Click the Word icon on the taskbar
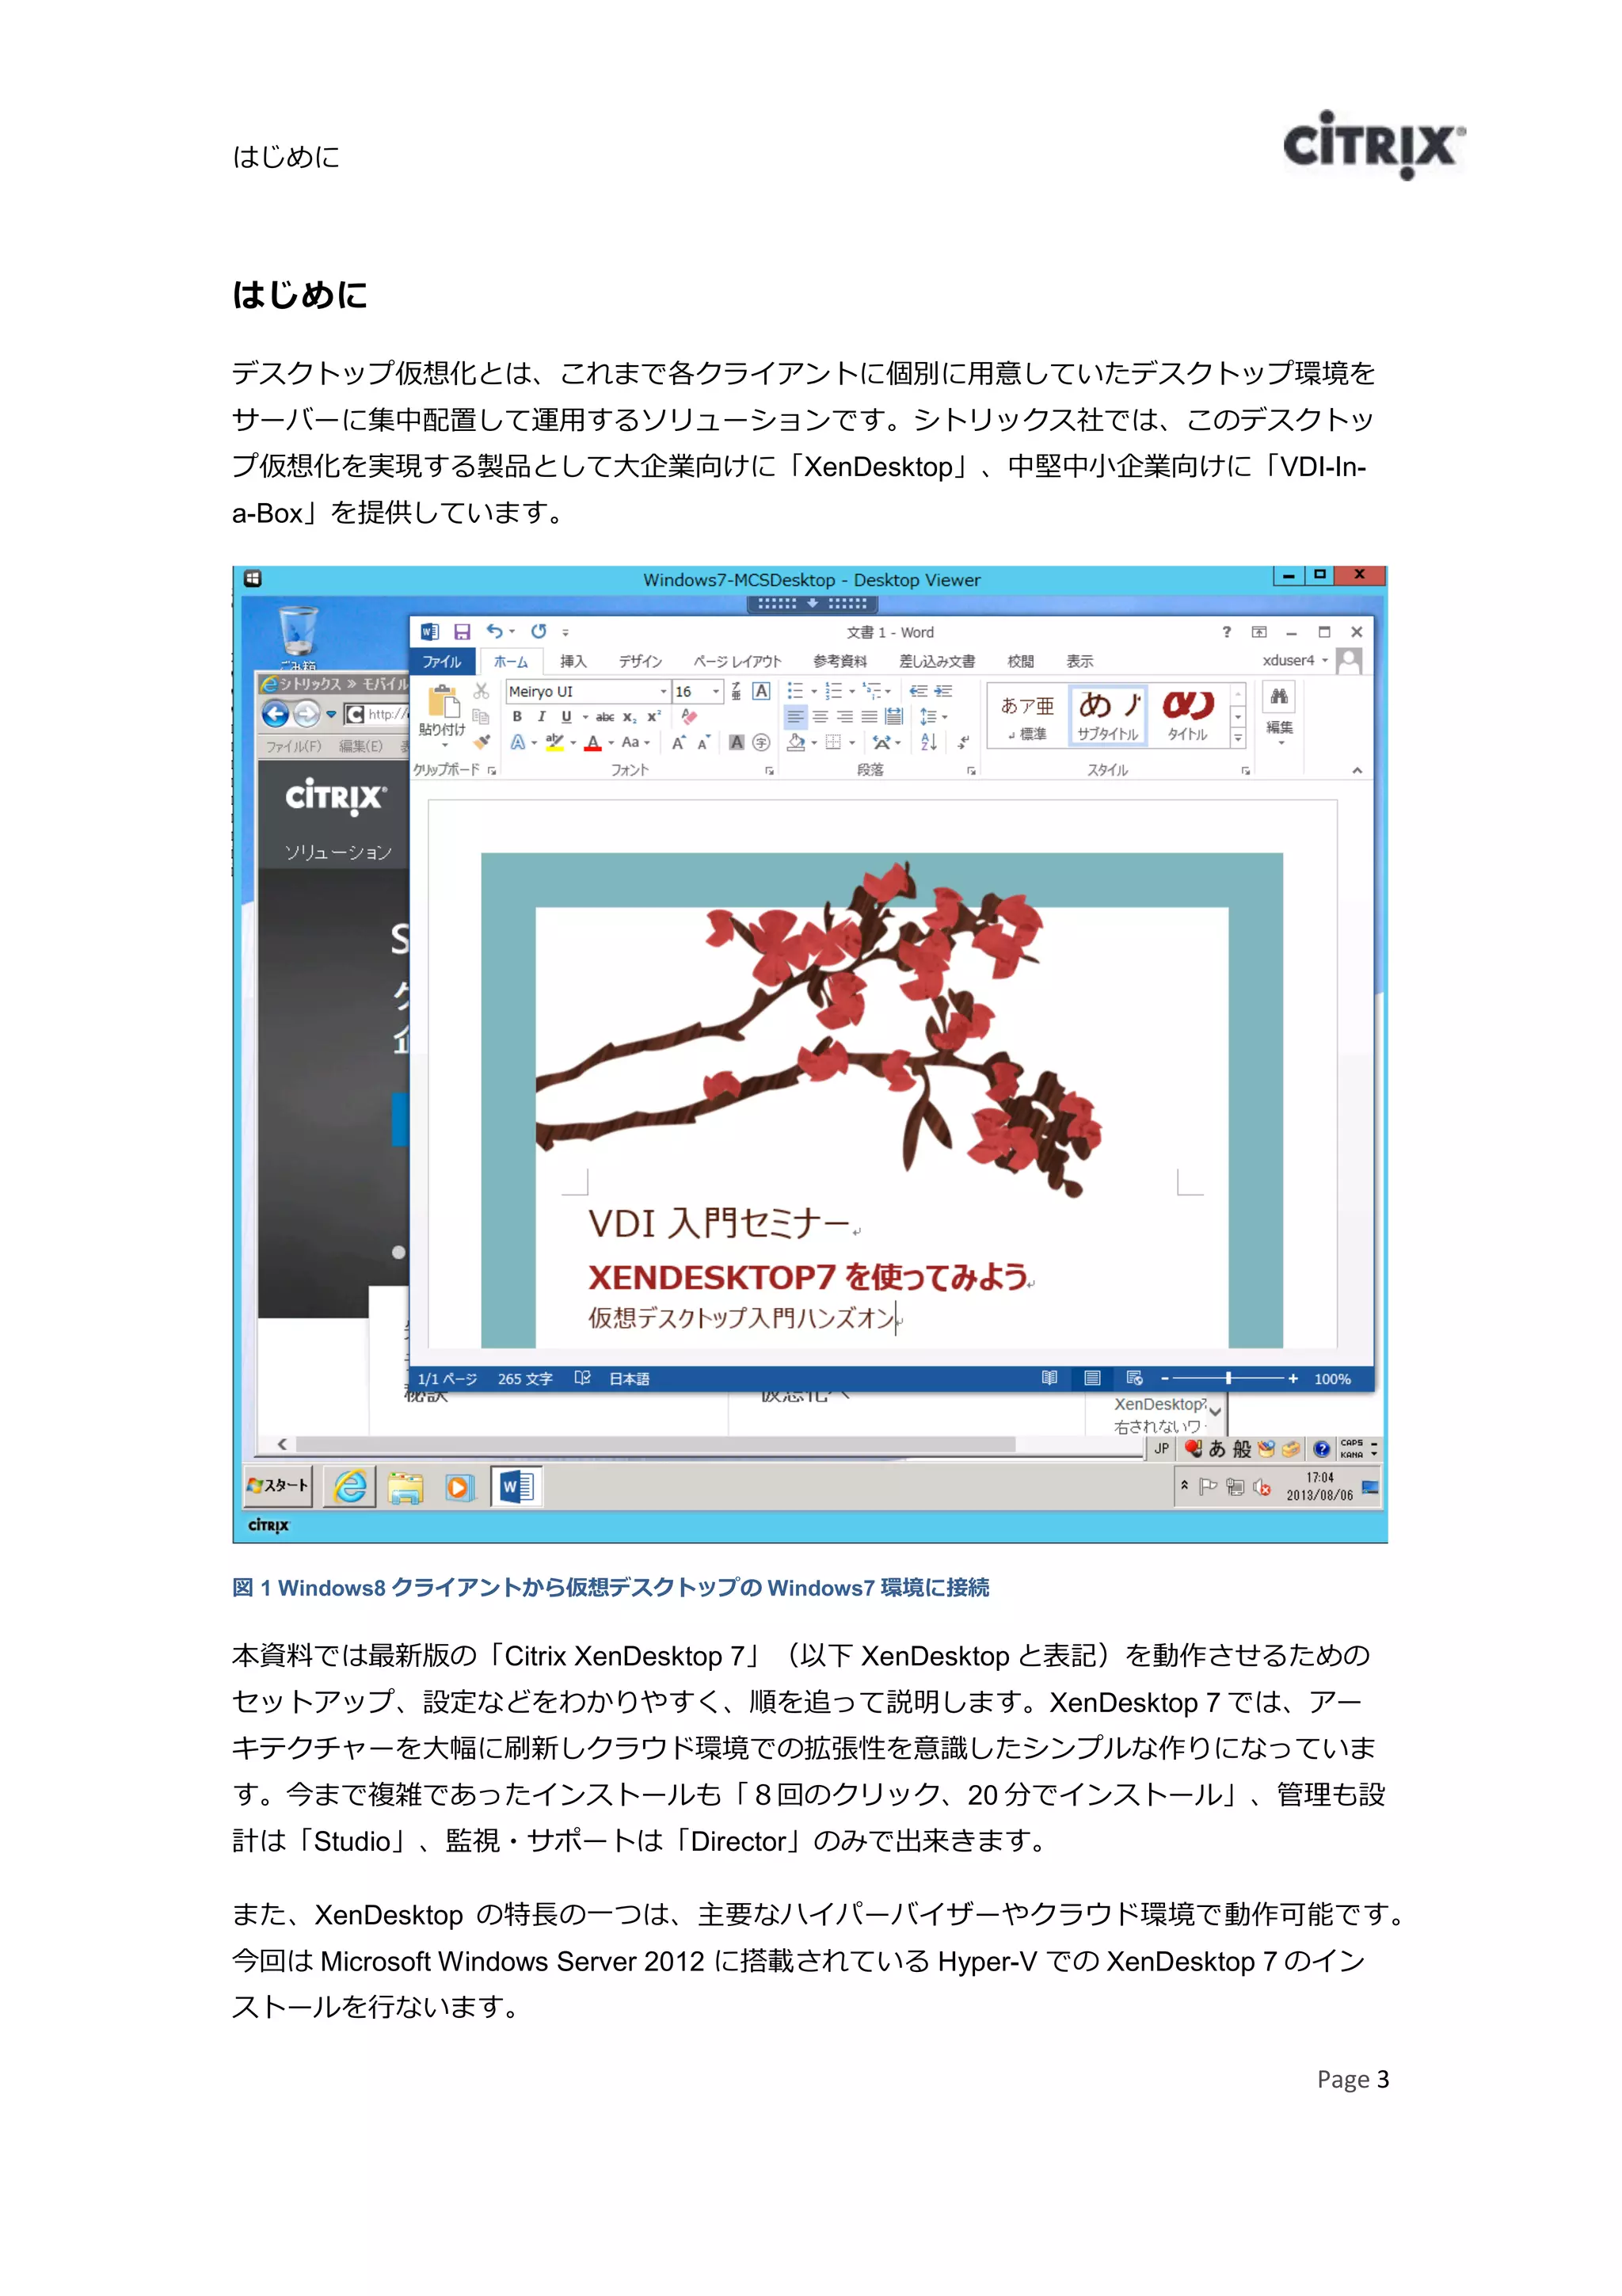1622x2296 pixels. coord(516,1487)
